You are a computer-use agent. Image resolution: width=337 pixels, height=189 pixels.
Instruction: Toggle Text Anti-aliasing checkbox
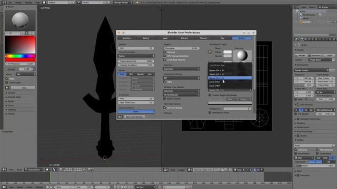tap(165, 108)
